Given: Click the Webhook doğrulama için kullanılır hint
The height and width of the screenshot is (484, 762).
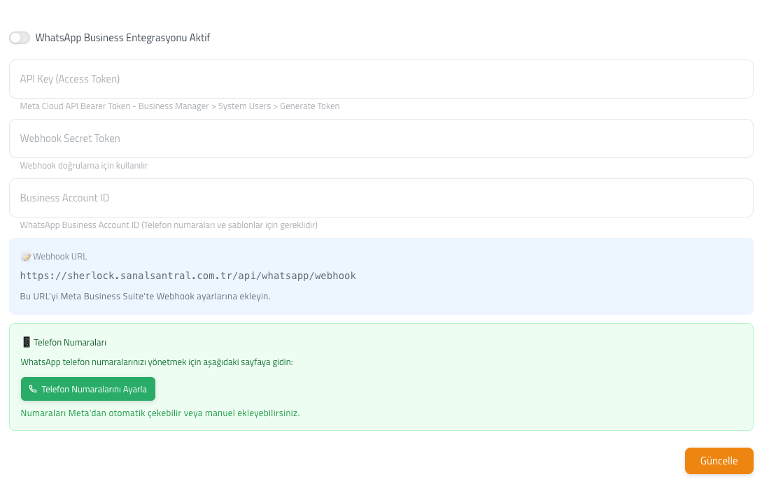Looking at the screenshot, I should click(83, 166).
